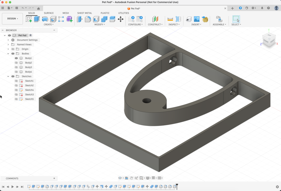The width and height of the screenshot is (281, 191).
Task: Click the Insert Mesh icon
Action: click(205, 19)
